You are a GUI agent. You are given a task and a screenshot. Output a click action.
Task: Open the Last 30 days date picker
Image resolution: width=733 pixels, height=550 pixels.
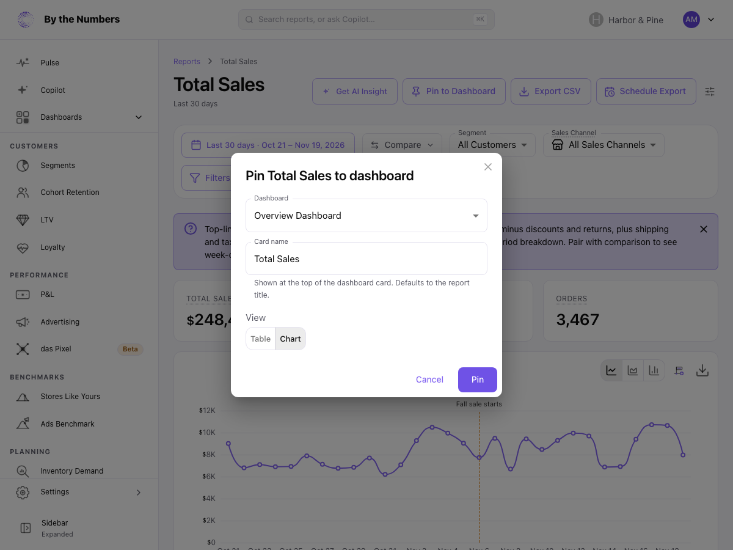(x=268, y=145)
